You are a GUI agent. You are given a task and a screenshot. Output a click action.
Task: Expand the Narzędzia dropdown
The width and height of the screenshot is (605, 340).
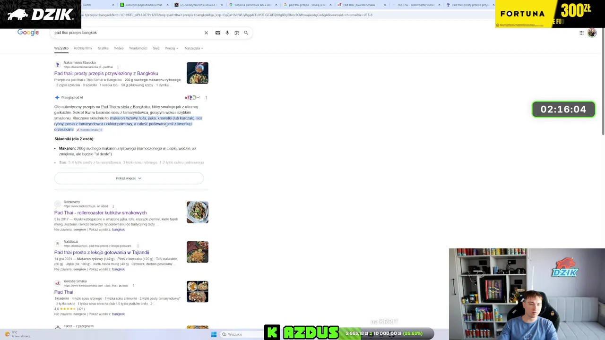coord(194,48)
